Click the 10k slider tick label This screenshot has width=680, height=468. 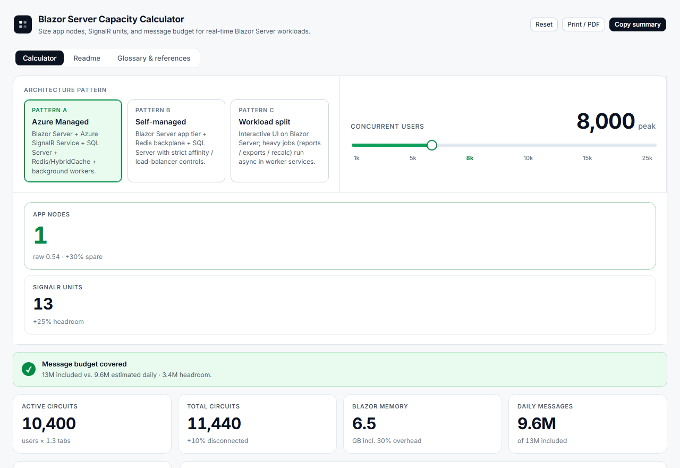[x=528, y=158]
